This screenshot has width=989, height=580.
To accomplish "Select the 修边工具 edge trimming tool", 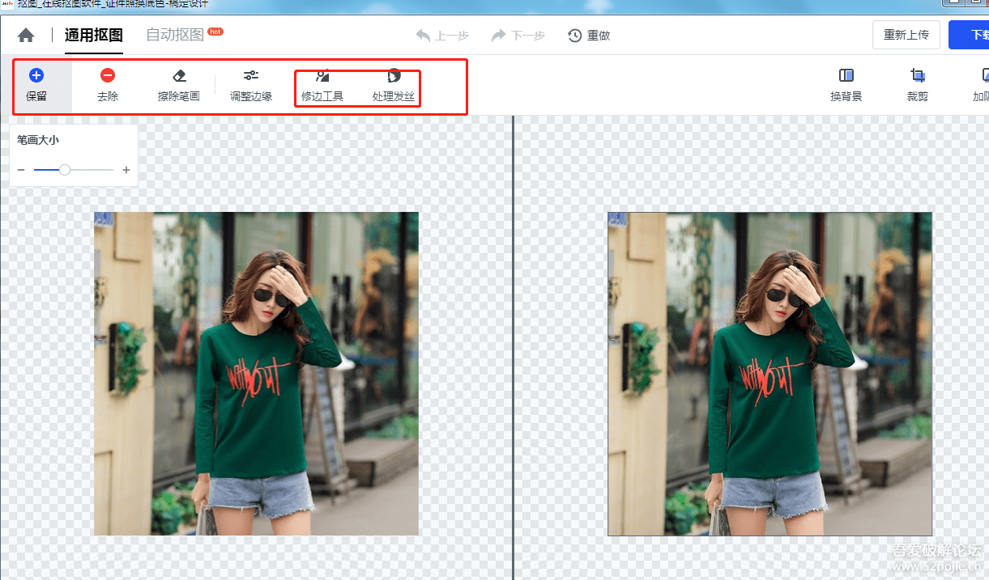I will pyautogui.click(x=322, y=85).
